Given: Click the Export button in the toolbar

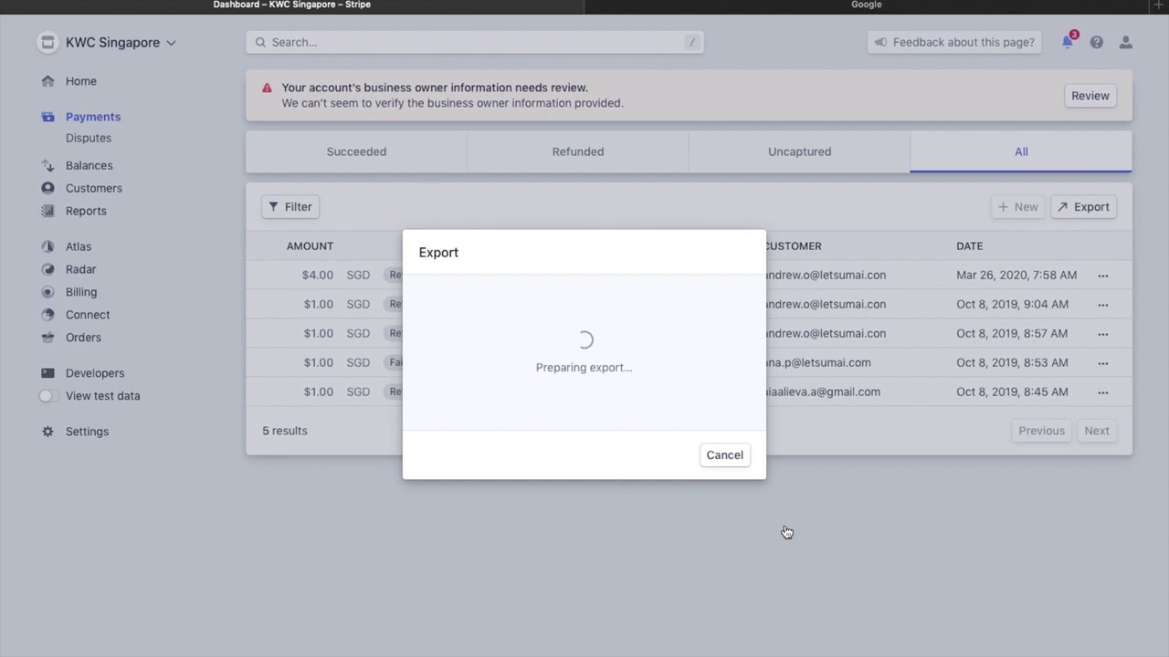Looking at the screenshot, I should (x=1083, y=206).
